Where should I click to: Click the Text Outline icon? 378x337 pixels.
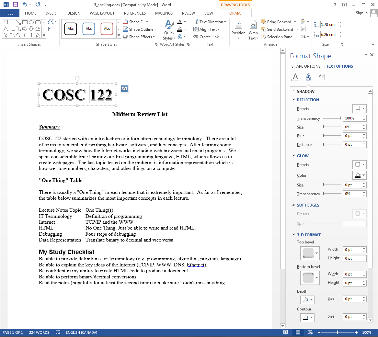[180, 29]
